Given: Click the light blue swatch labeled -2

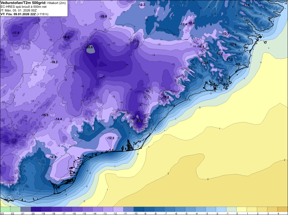Looking at the screenshot, I should [221, 209].
